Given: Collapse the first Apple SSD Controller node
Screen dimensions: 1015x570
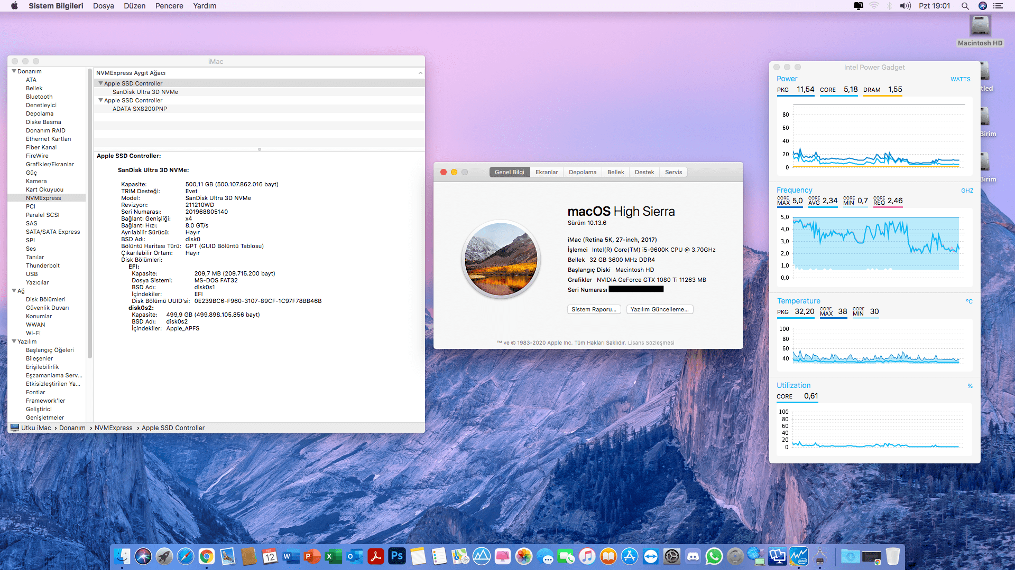Looking at the screenshot, I should click(100, 83).
